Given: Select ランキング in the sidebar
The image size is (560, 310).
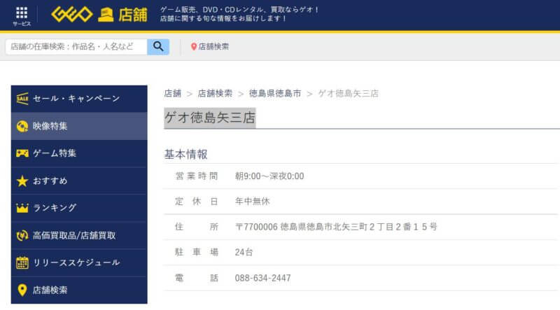Looking at the screenshot, I should pyautogui.click(x=79, y=208).
